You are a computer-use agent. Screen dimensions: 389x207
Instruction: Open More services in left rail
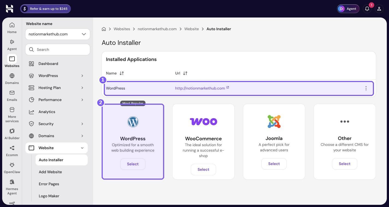pyautogui.click(x=12, y=115)
